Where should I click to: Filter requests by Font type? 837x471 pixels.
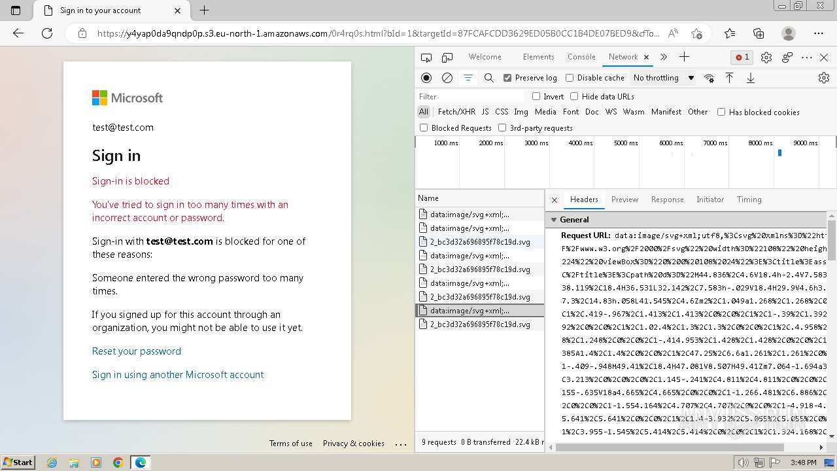(571, 112)
